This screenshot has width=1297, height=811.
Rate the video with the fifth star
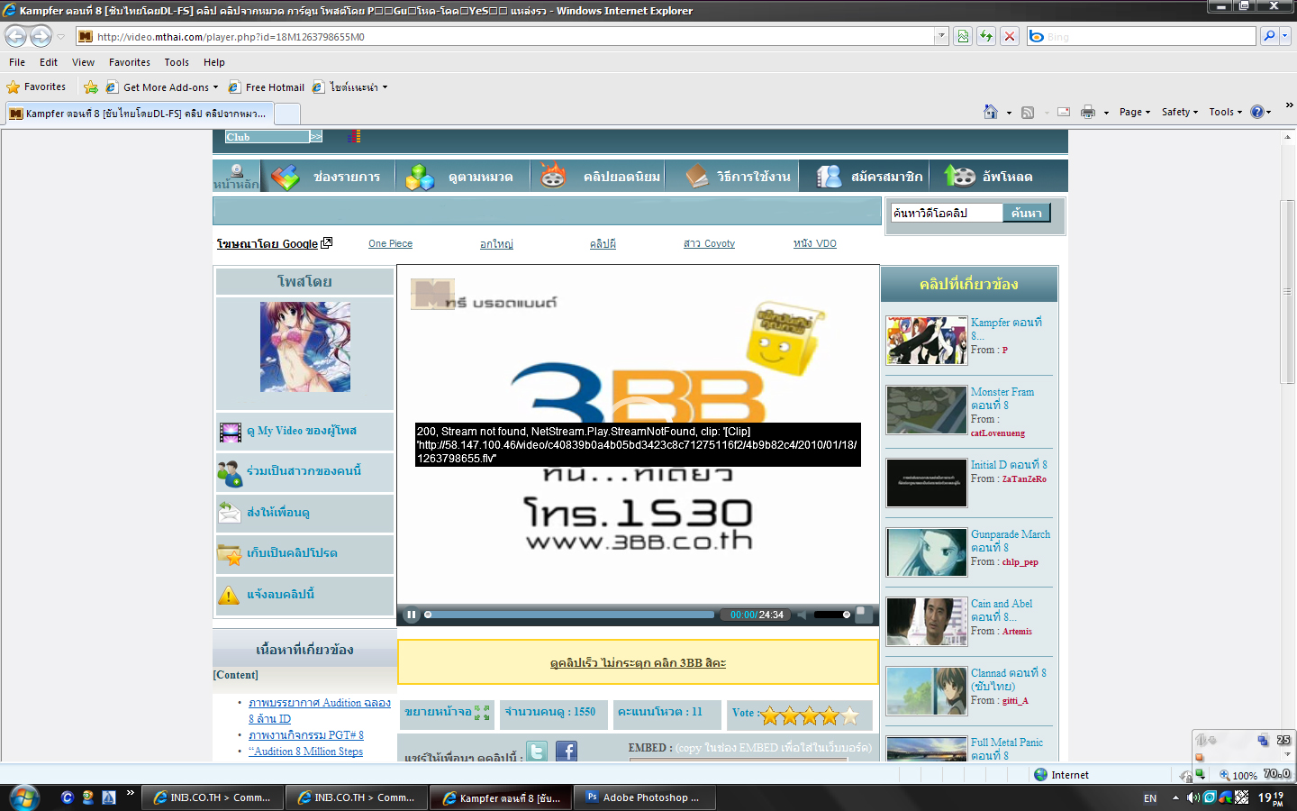coord(849,716)
